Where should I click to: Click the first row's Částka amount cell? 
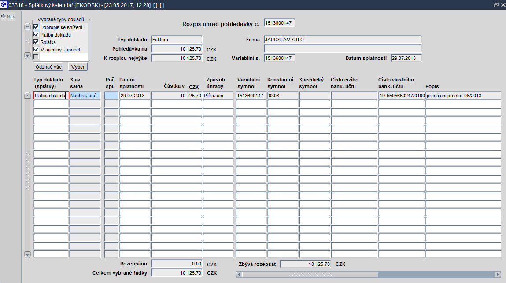coord(177,96)
